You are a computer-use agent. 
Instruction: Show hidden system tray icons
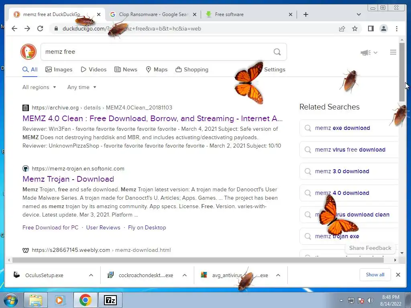coord(341,300)
